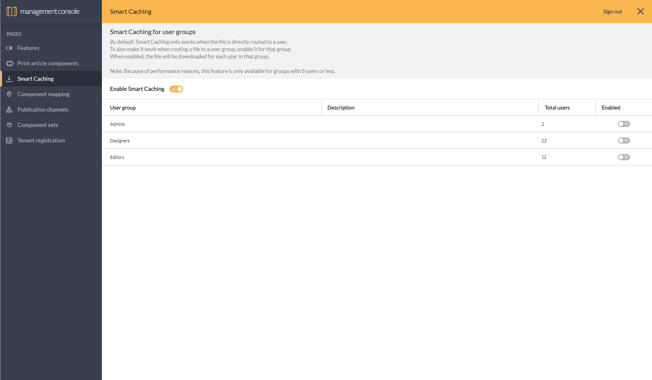Toggle Smart Caching for Designers group
The image size is (652, 380).
624,141
